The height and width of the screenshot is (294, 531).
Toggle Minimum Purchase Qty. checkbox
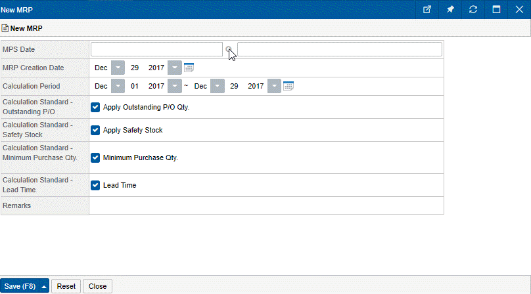click(95, 157)
